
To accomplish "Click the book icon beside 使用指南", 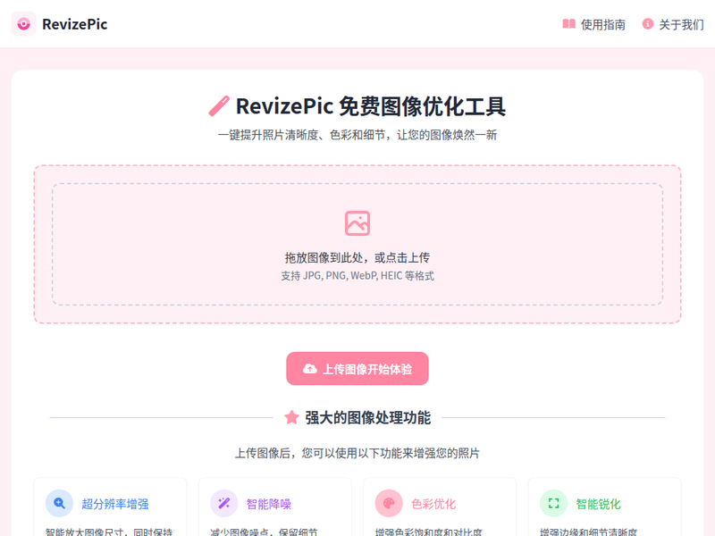I will pos(568,24).
